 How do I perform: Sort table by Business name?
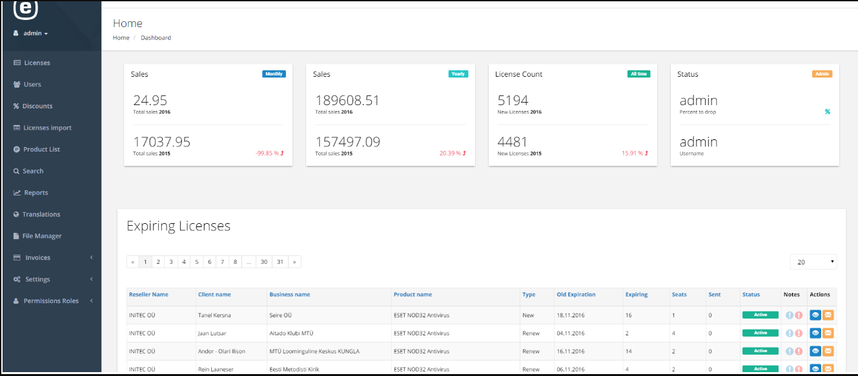(290, 295)
